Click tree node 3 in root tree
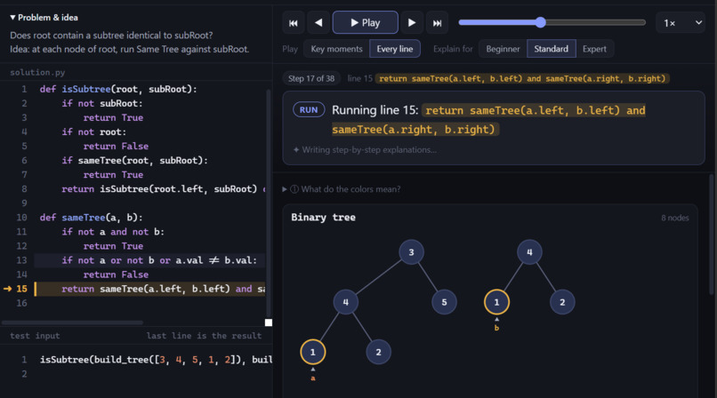The image size is (717, 398). click(x=411, y=252)
